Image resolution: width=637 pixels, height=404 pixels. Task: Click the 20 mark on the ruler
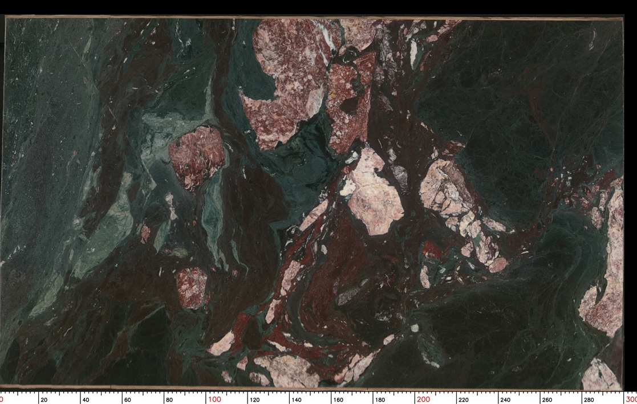tap(44, 399)
